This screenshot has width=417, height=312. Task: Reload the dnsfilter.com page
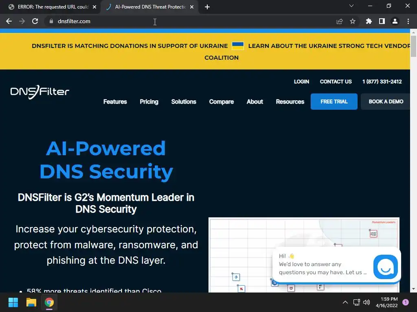click(35, 21)
